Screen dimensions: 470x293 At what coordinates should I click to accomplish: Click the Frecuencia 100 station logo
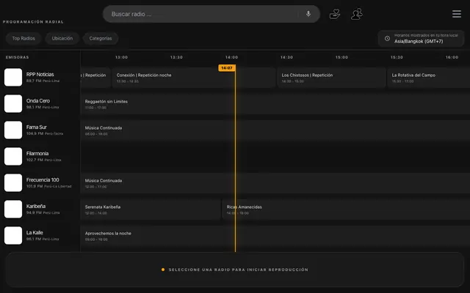[13, 182]
